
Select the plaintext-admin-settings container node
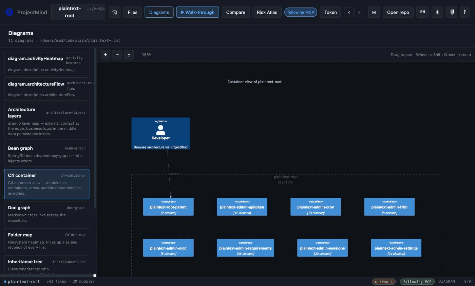click(396, 248)
